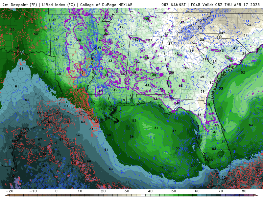
Task: Click the white segment of the color bar
Action: tap(143, 195)
